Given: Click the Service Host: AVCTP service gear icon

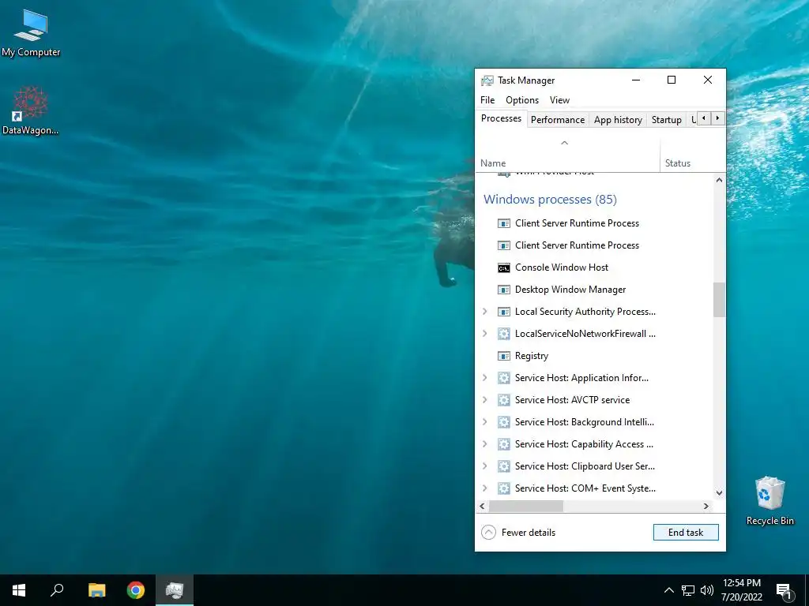Looking at the screenshot, I should tap(503, 400).
